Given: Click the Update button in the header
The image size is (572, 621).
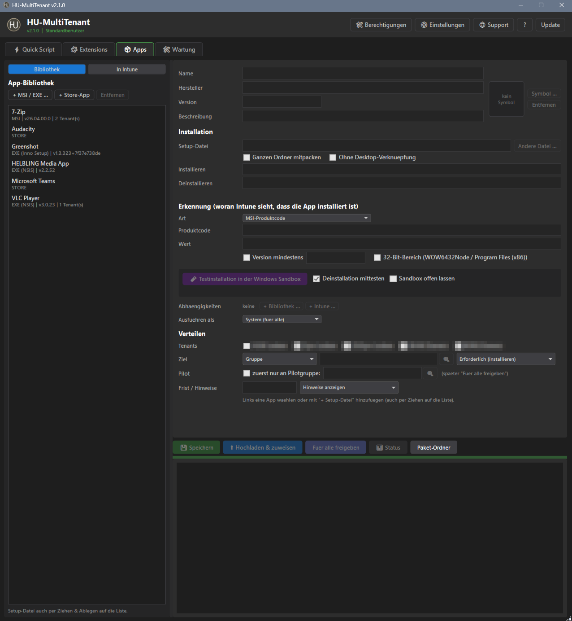Looking at the screenshot, I should pyautogui.click(x=550, y=25).
